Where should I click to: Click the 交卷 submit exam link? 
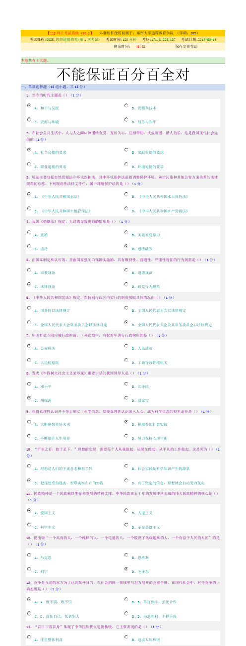pyautogui.click(x=186, y=46)
